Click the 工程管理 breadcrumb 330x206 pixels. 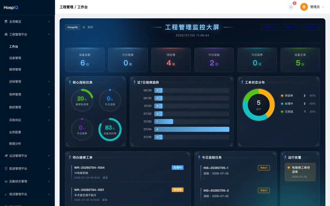click(x=67, y=7)
